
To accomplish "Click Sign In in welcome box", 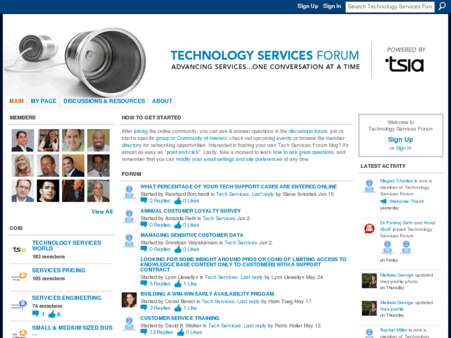I will (x=403, y=148).
